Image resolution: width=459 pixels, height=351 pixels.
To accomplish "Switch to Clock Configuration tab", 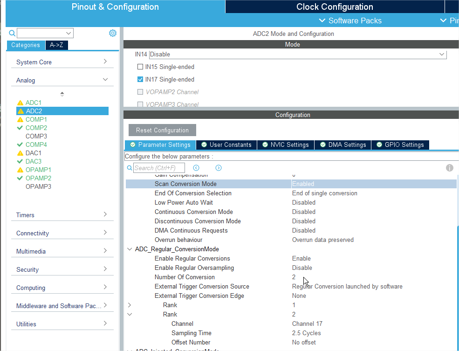I will (x=335, y=7).
